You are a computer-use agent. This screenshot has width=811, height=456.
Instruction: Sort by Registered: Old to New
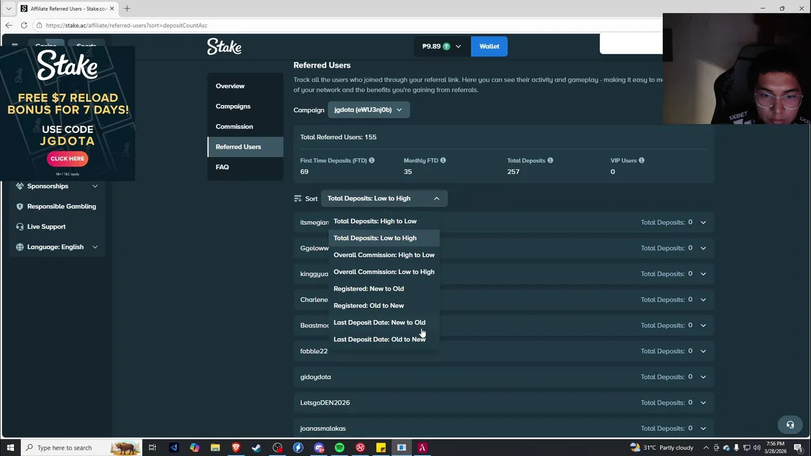click(384, 305)
